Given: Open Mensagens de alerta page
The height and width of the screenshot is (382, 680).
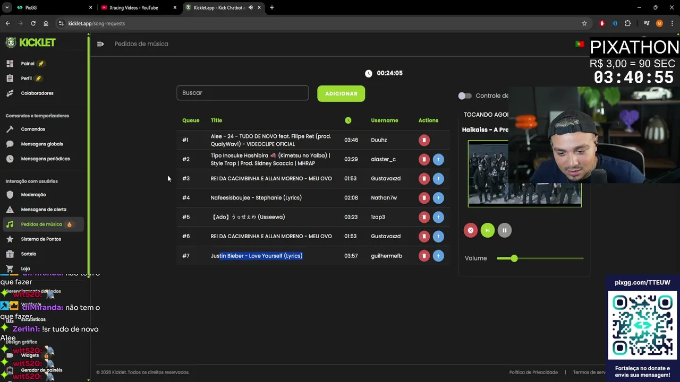Looking at the screenshot, I should [44, 210].
